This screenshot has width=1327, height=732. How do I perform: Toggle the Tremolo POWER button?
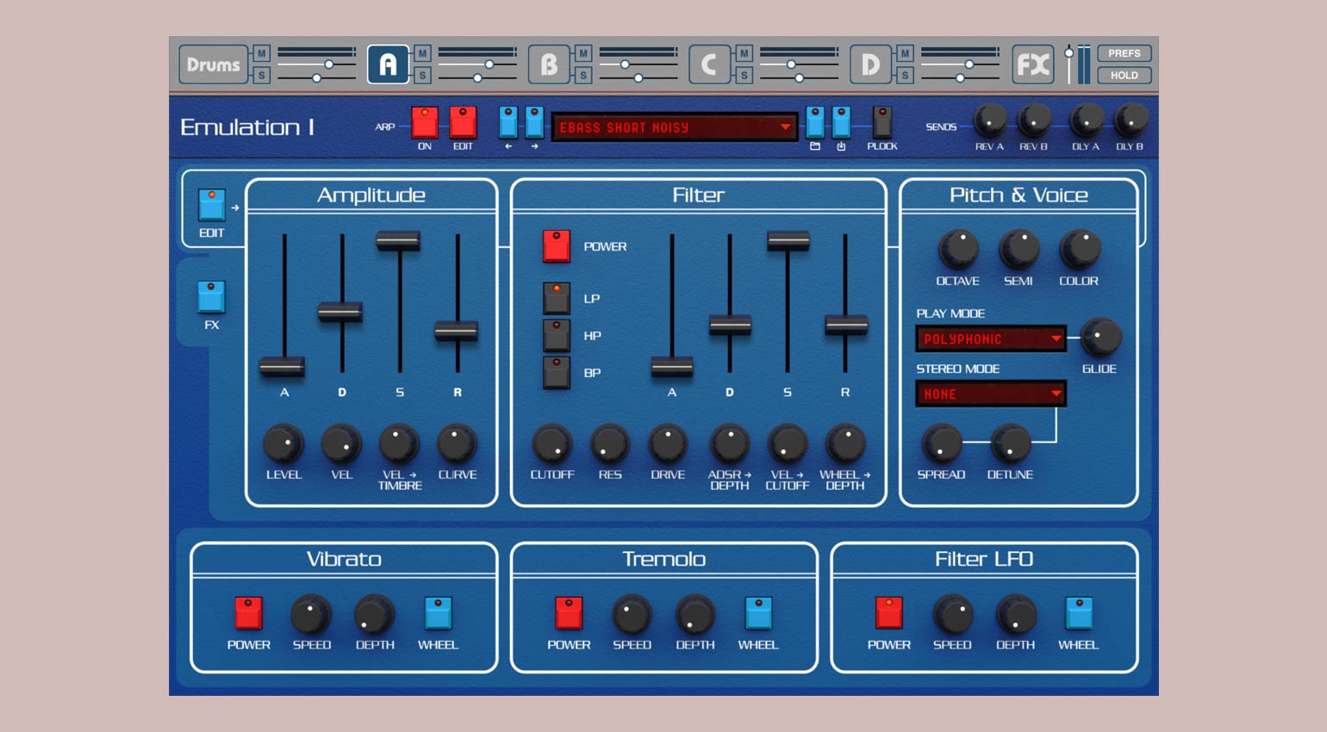tap(569, 613)
